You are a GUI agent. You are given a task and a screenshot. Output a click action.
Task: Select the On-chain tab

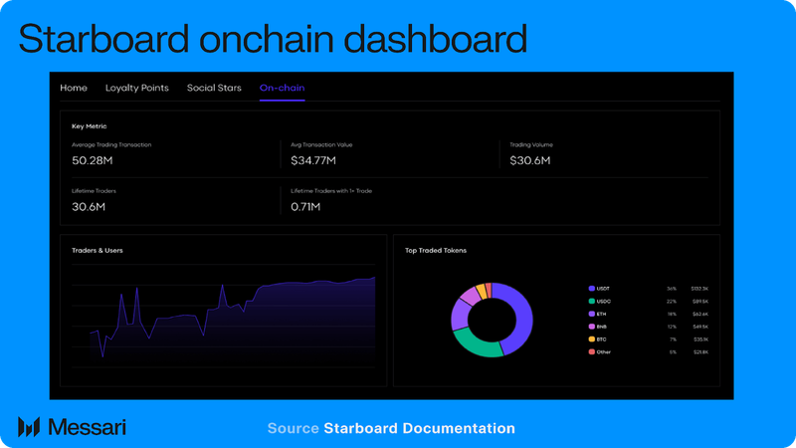pos(282,88)
